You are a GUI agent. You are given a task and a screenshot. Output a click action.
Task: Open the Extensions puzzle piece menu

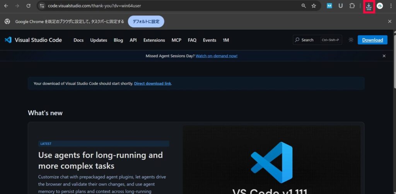(x=352, y=6)
